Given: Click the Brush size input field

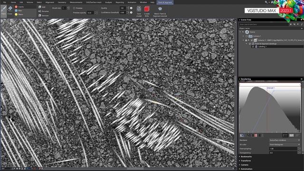Looking at the screenshot, I should (x=64, y=8).
